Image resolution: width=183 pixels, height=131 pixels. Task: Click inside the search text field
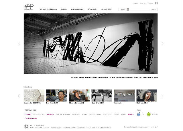139,9
